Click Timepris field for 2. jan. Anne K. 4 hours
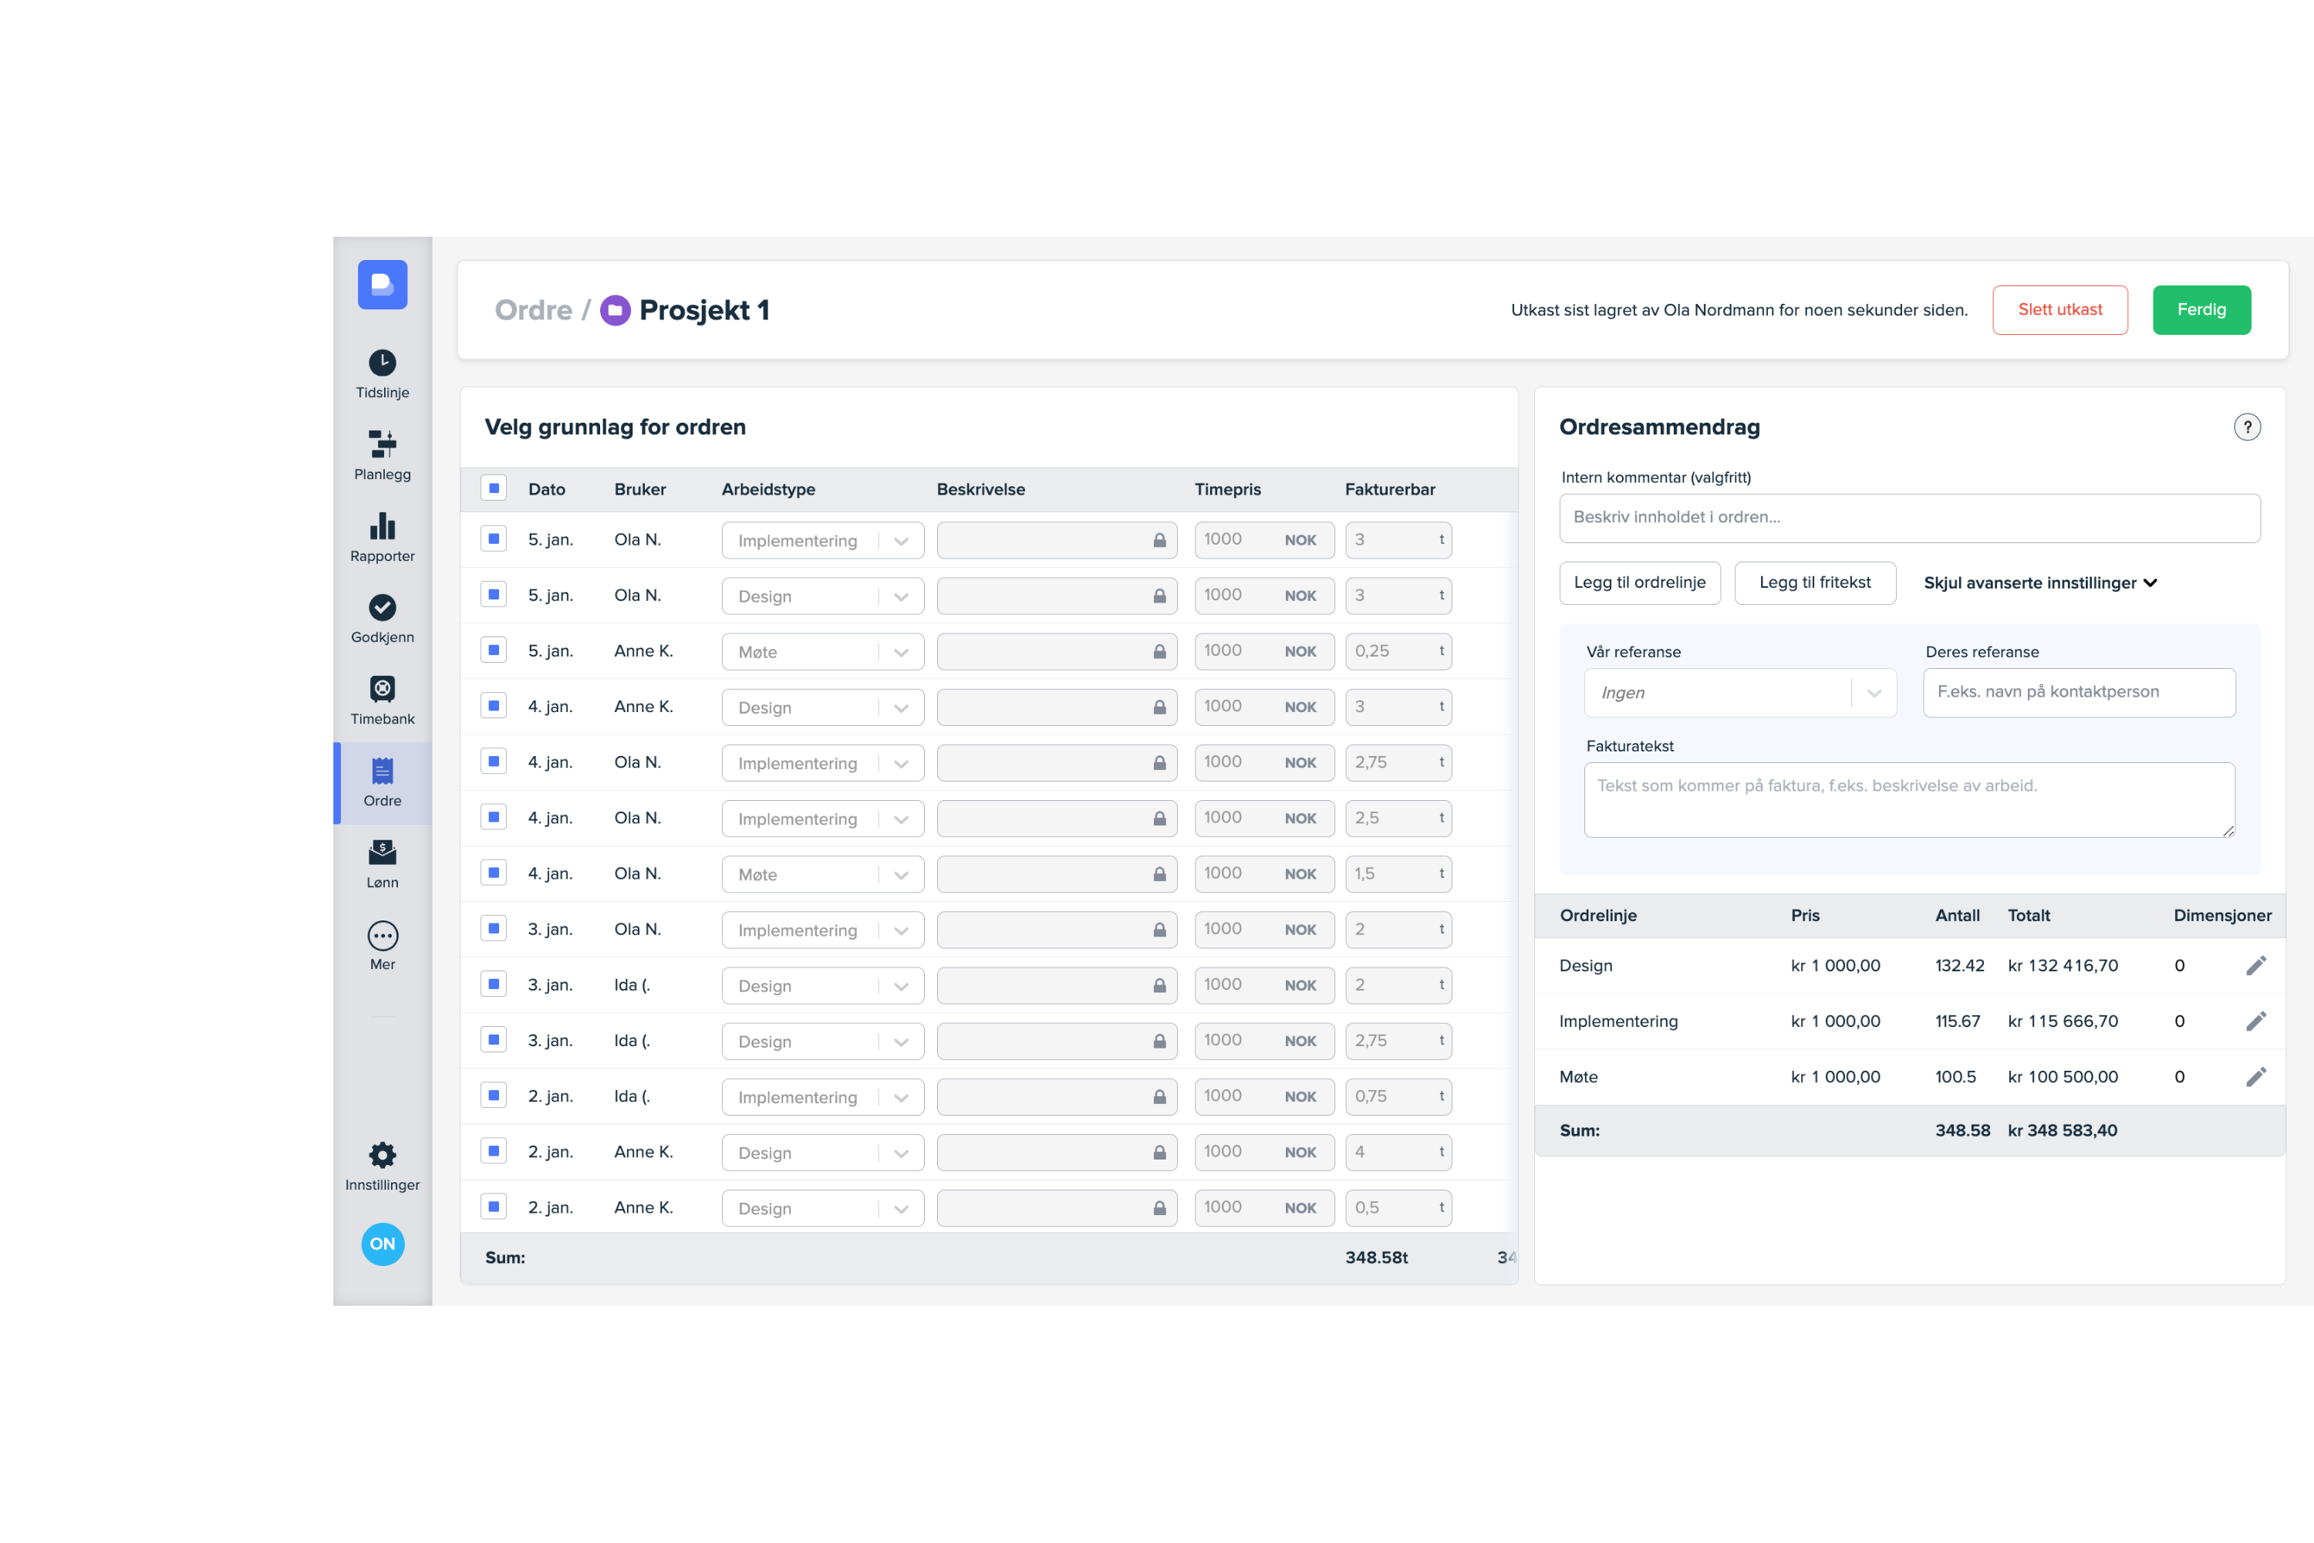The image size is (2314, 1543). point(1263,1153)
